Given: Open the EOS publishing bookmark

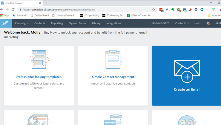Looking at the screenshot, I should pyautogui.click(x=90, y=15).
